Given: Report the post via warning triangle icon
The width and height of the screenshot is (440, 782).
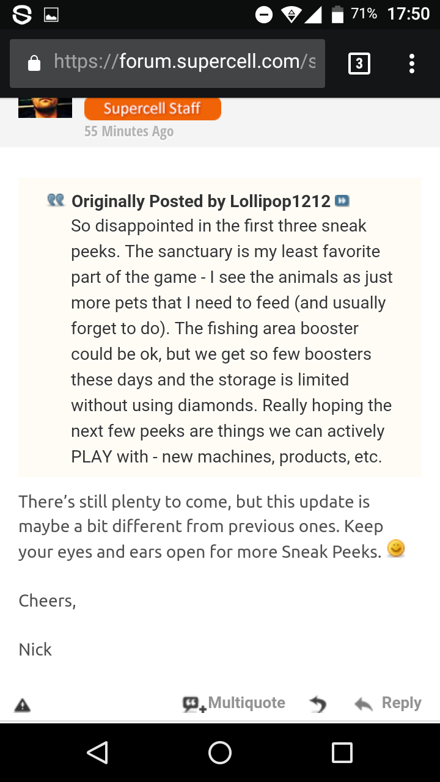Looking at the screenshot, I should pos(22,705).
